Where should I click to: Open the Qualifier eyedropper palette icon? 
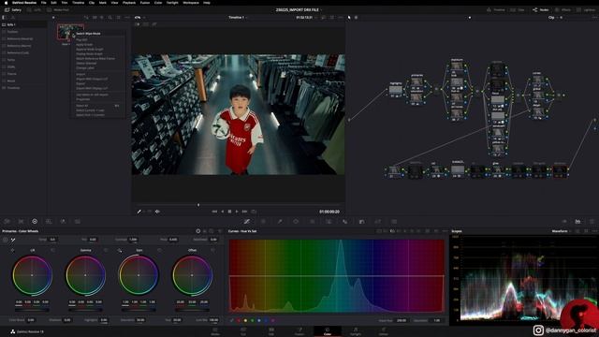pos(280,221)
